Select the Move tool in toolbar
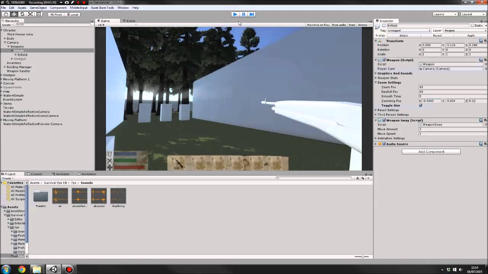Viewport: 488px width, 274px height. tap(14, 14)
